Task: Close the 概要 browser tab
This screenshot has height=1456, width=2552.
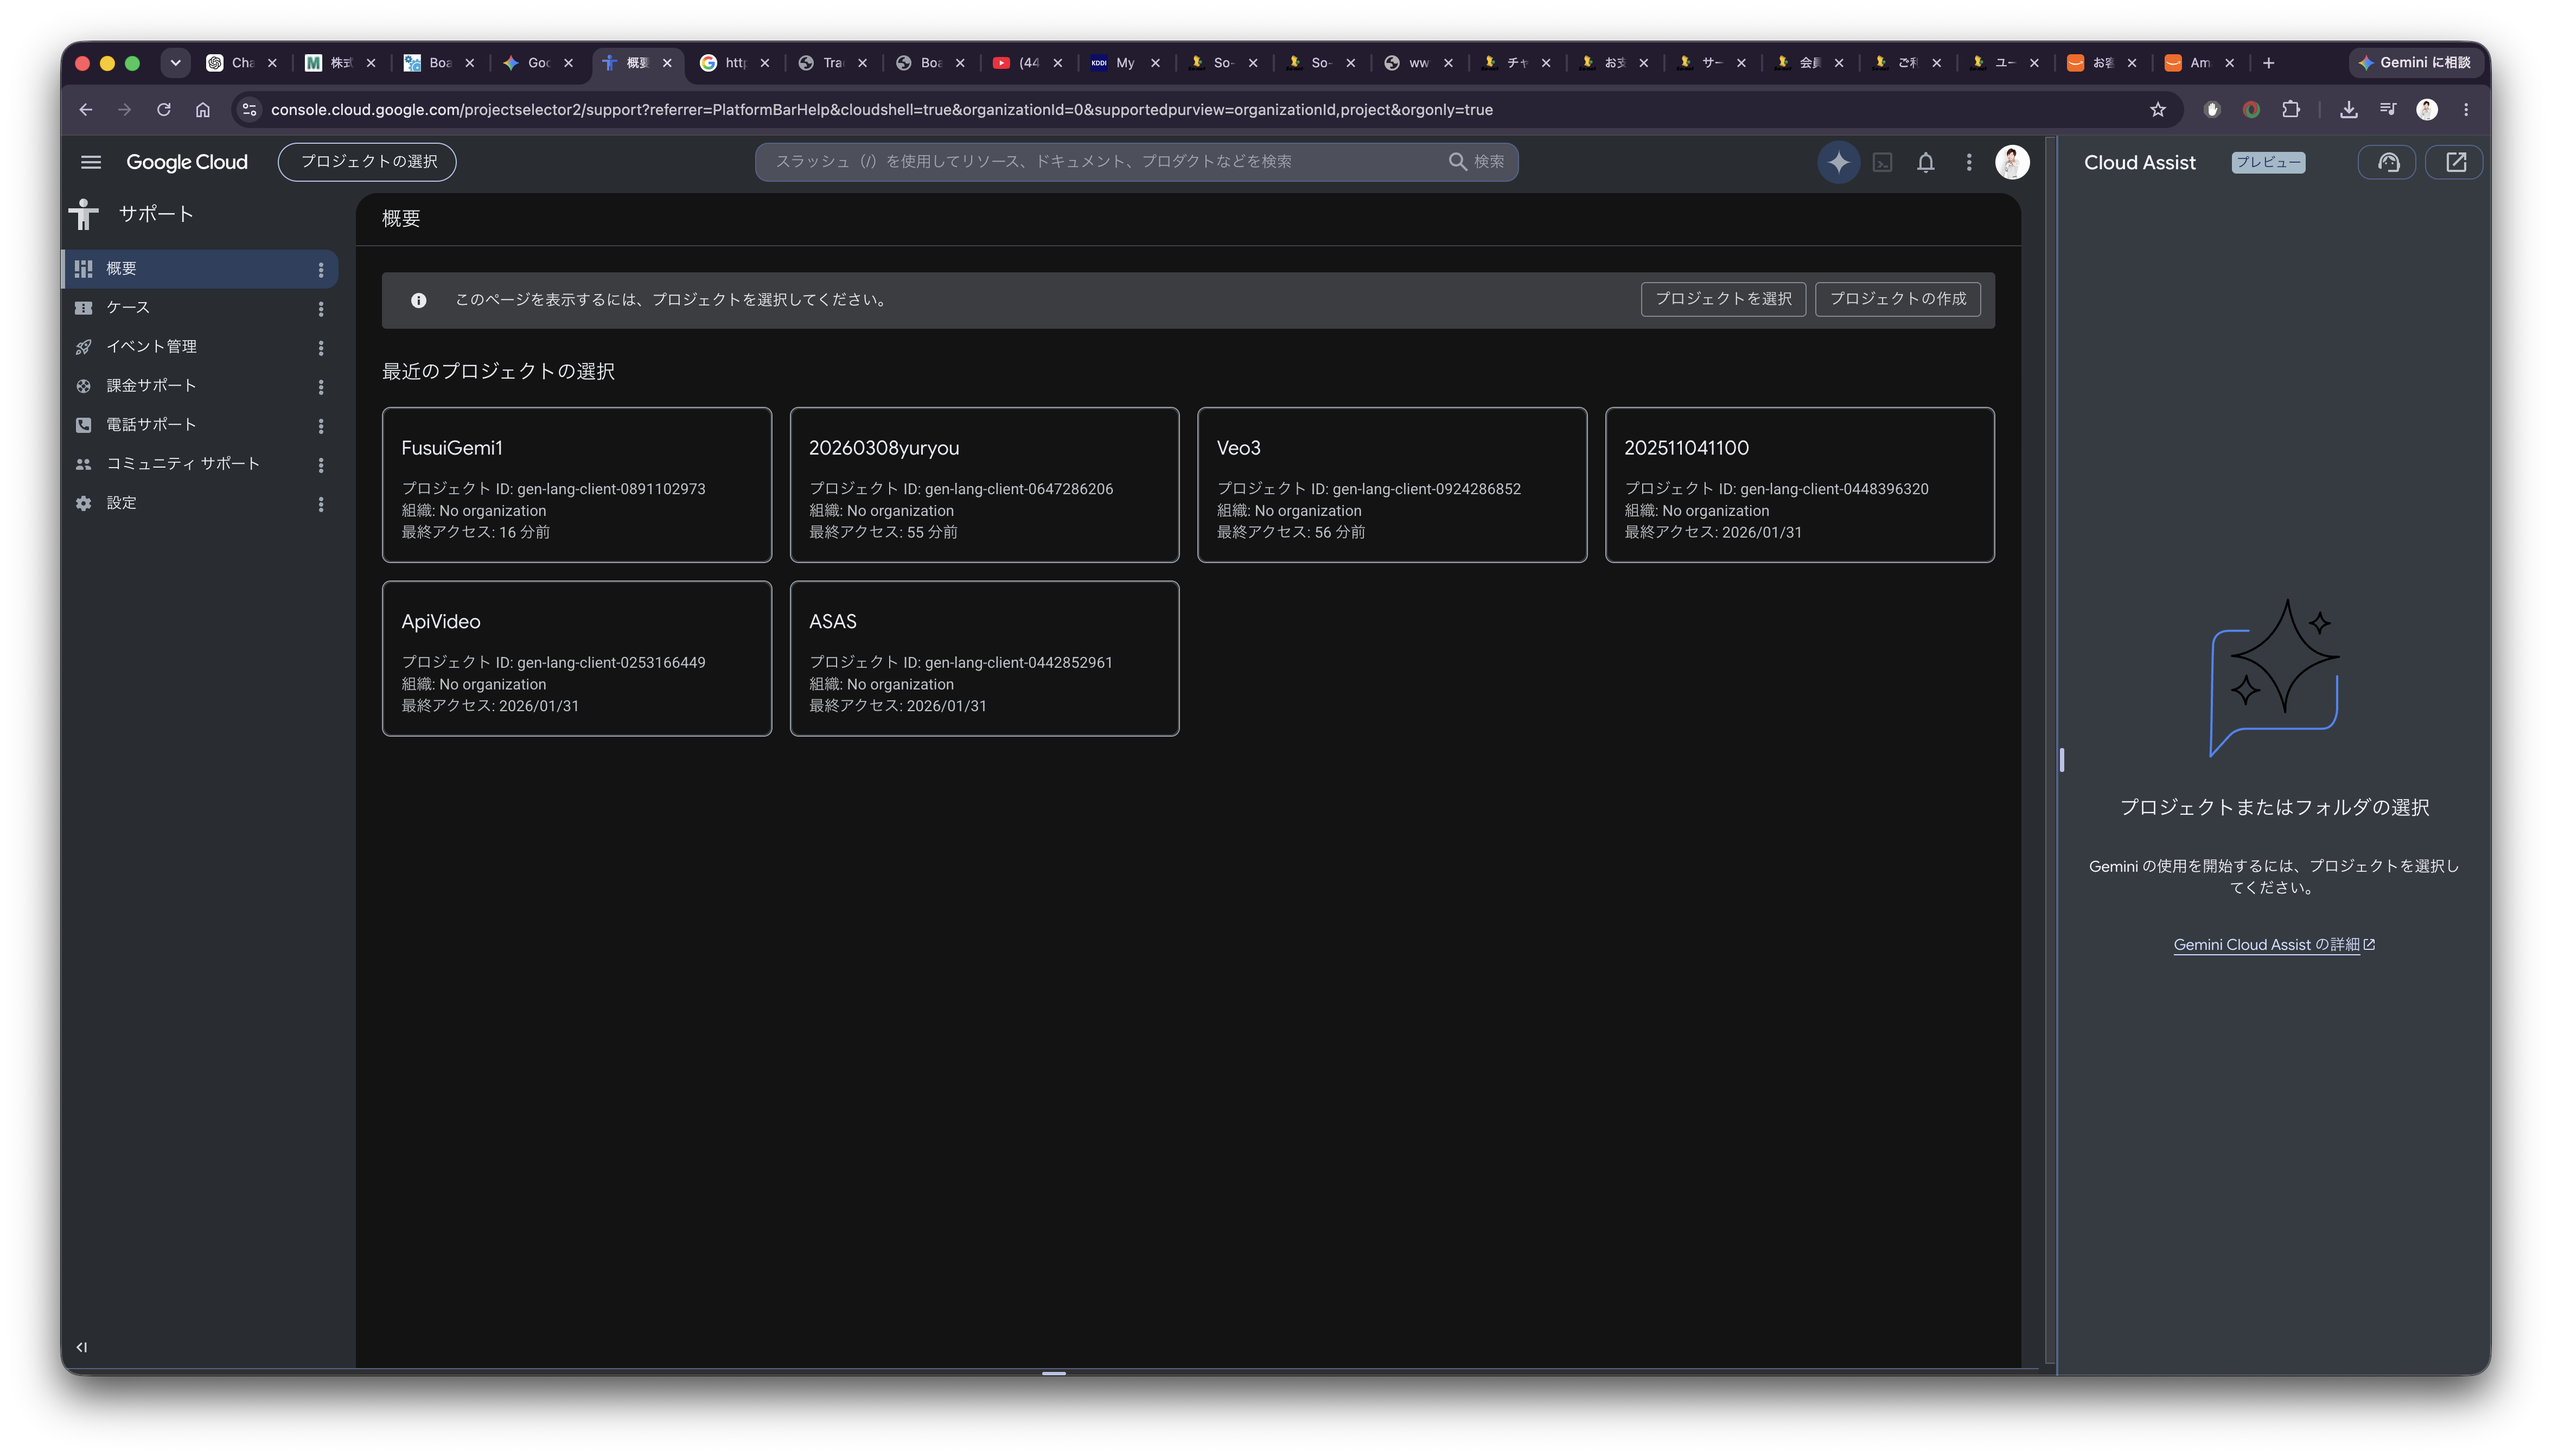Action: [x=667, y=63]
